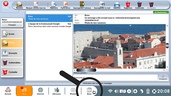Screen dimensions: 171x96
Task: Save the attachment with Enregistrer
Action: coord(163,77)
